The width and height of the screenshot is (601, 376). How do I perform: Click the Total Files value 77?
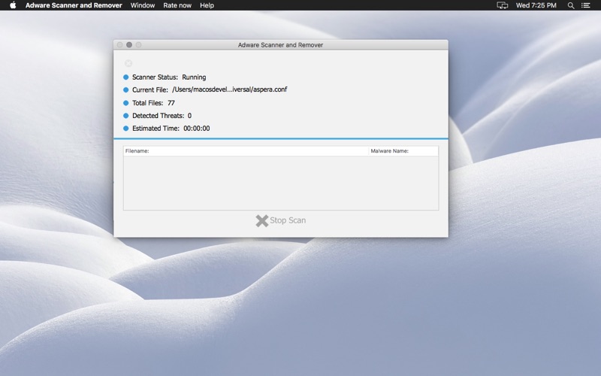[x=171, y=103]
